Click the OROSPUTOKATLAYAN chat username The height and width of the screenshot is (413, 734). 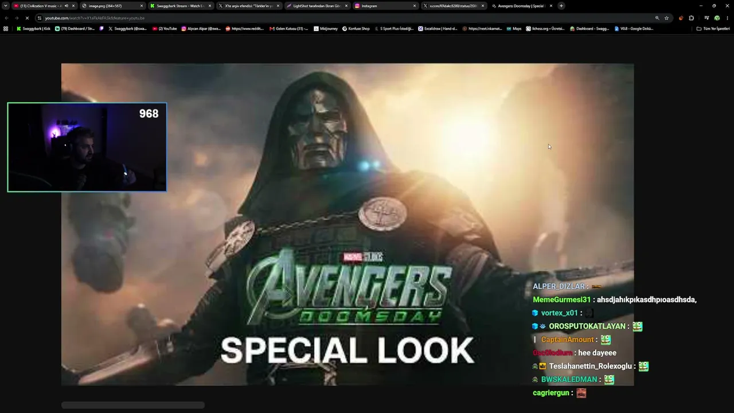(587, 326)
